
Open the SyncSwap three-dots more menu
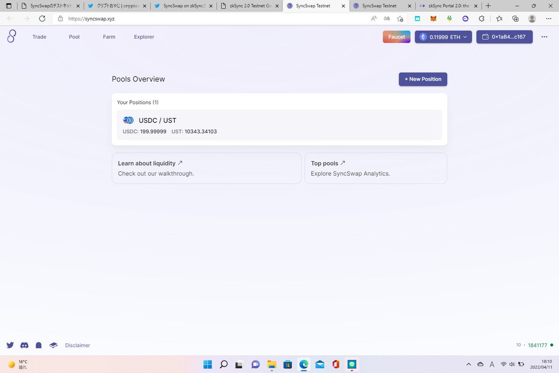click(x=544, y=37)
